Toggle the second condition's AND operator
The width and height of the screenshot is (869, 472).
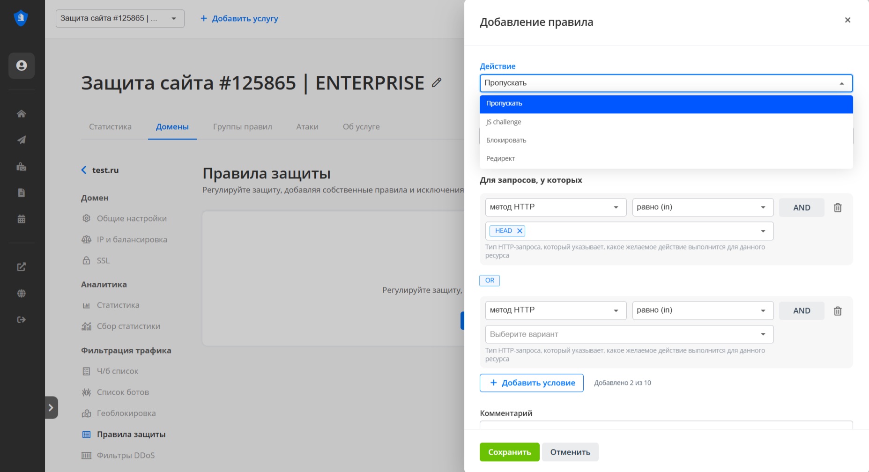(x=801, y=311)
